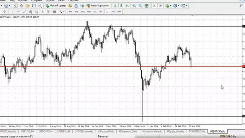
Task: Toggle the Terminal panel icon
Action: point(34,6)
